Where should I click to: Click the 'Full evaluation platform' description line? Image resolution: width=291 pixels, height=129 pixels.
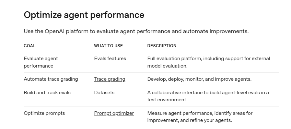coord(208,59)
